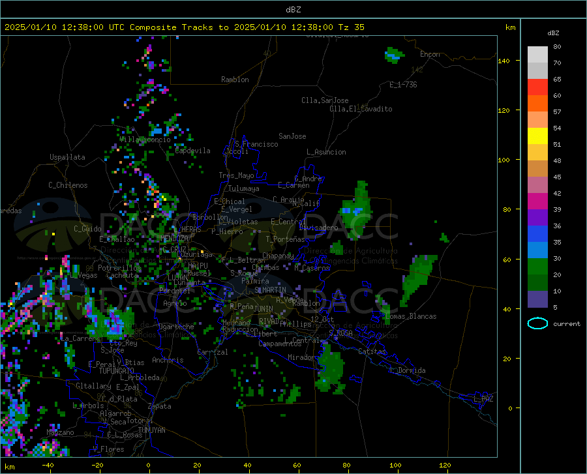Click the Villavicencio map label
This screenshot has width=587, height=474.
(145, 140)
